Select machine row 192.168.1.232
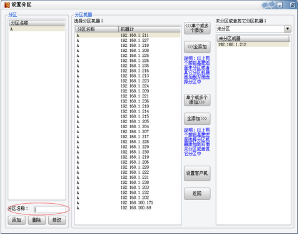The width and height of the screenshot is (299, 235). click(x=128, y=192)
